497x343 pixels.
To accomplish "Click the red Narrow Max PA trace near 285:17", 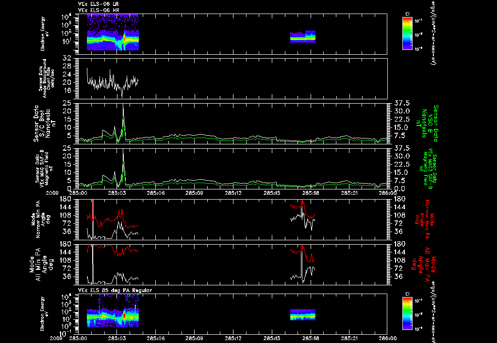I will point(302,209).
